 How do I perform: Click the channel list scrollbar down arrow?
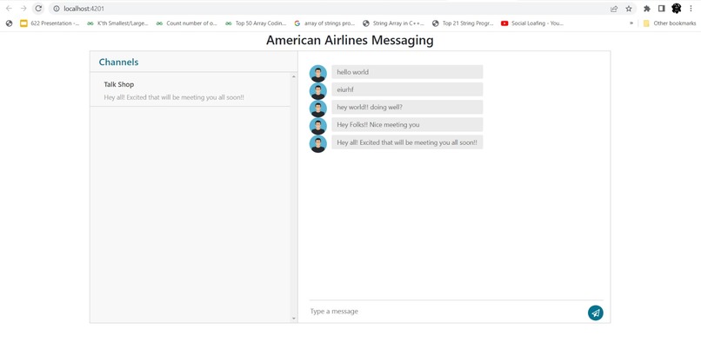[x=294, y=319]
